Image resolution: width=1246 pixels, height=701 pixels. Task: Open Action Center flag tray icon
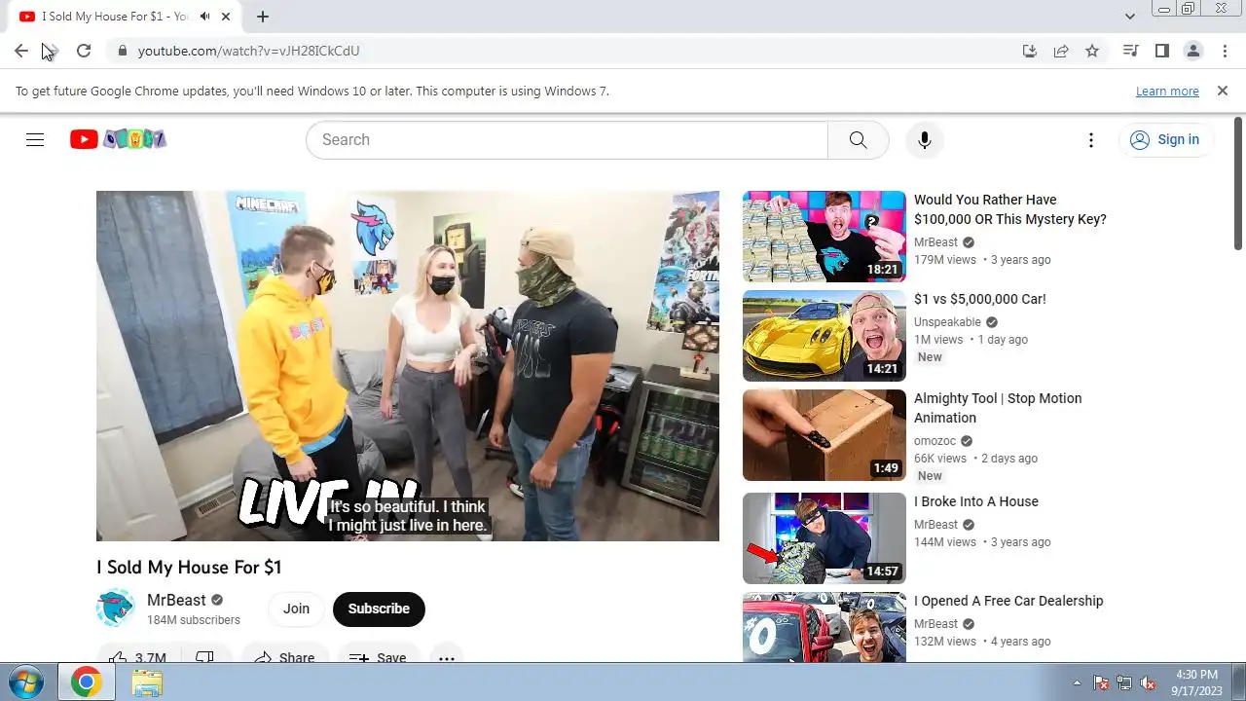(x=1101, y=683)
